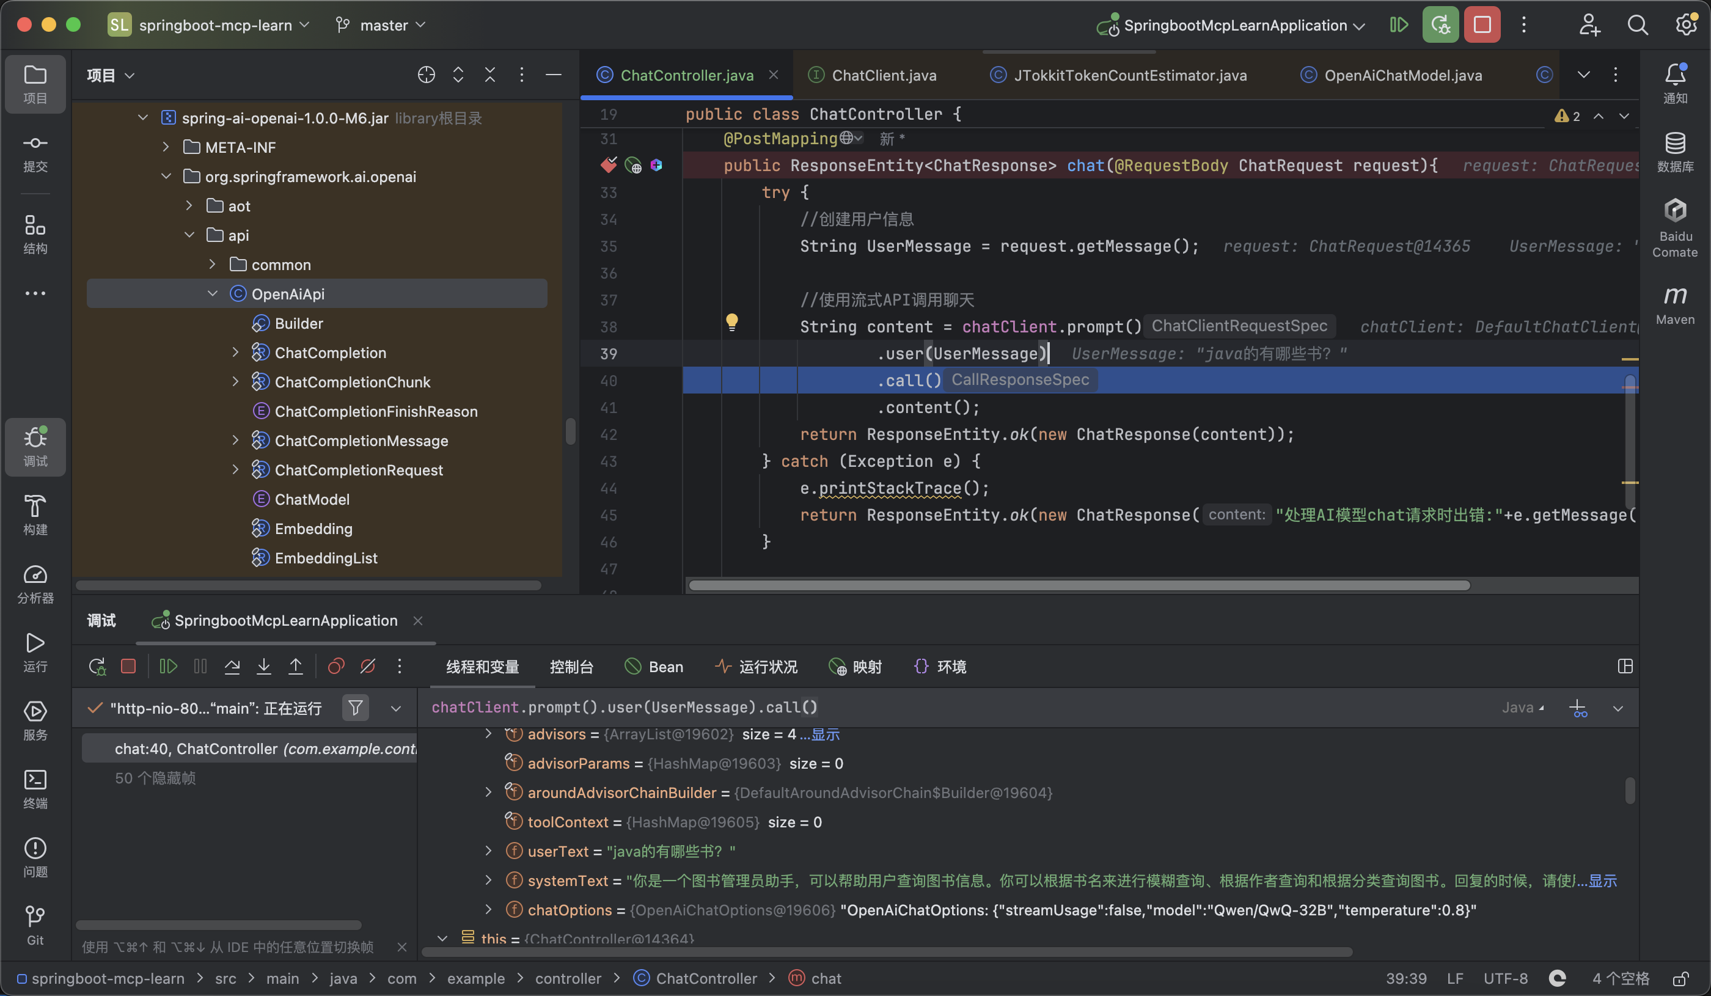Toggle mute breakpoints
Image resolution: width=1711 pixels, height=996 pixels.
coord(368,667)
